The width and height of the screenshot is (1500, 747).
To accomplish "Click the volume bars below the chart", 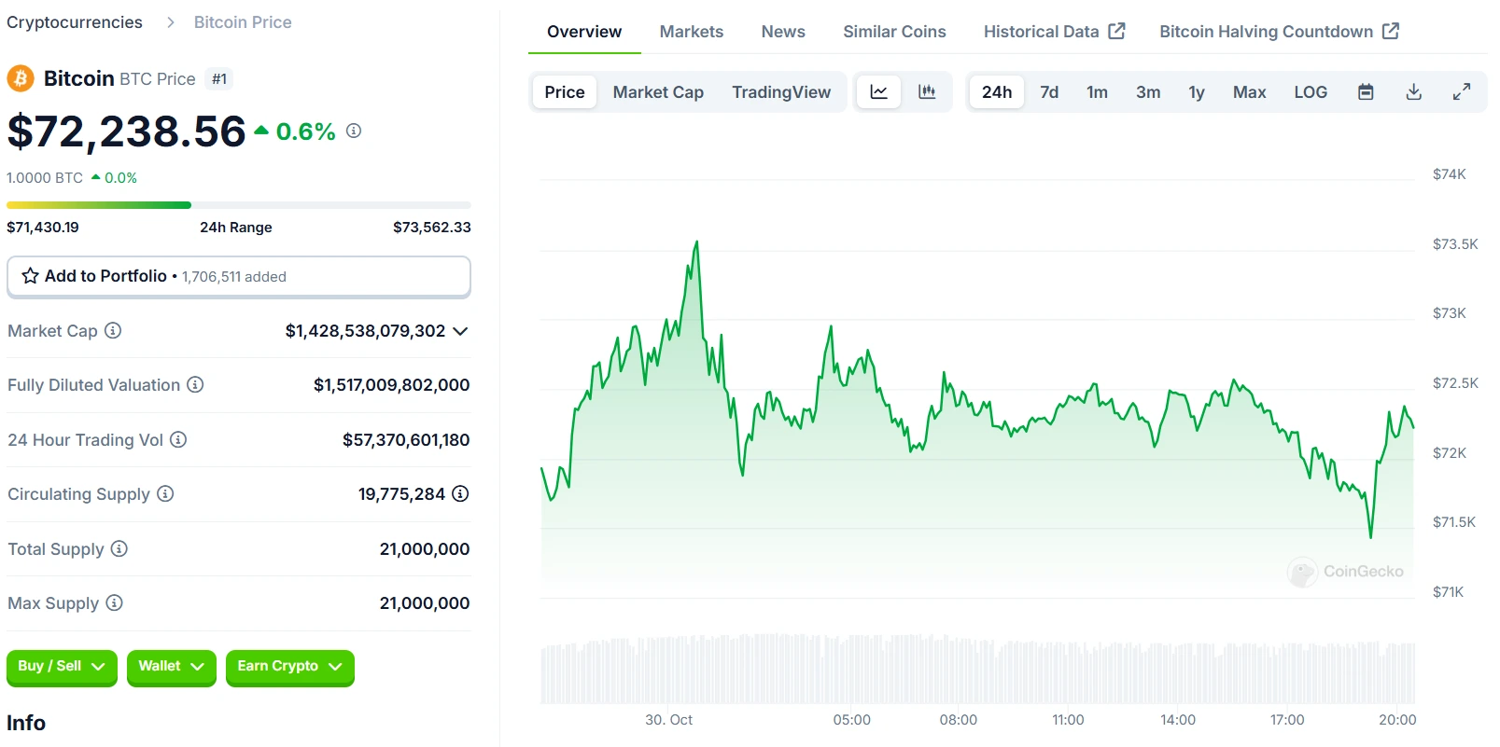I will [978, 670].
